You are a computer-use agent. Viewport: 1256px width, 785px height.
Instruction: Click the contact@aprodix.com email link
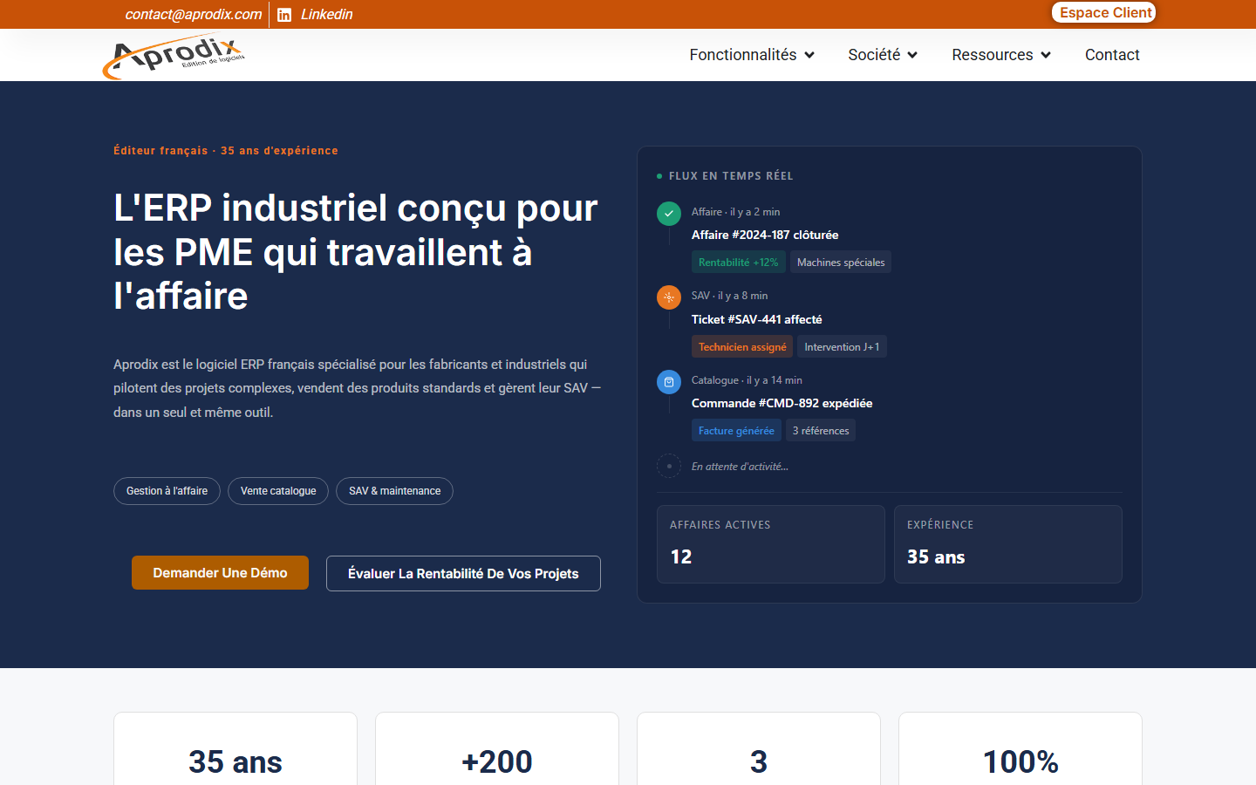click(x=193, y=14)
